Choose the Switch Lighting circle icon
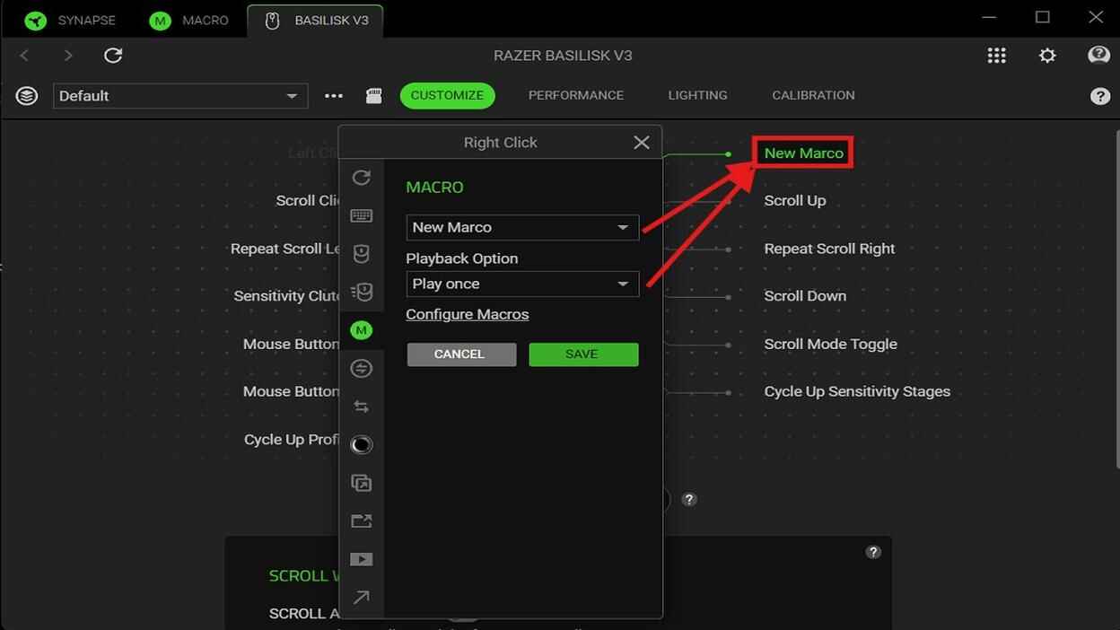Viewport: 1120px width, 630px height. 361,444
